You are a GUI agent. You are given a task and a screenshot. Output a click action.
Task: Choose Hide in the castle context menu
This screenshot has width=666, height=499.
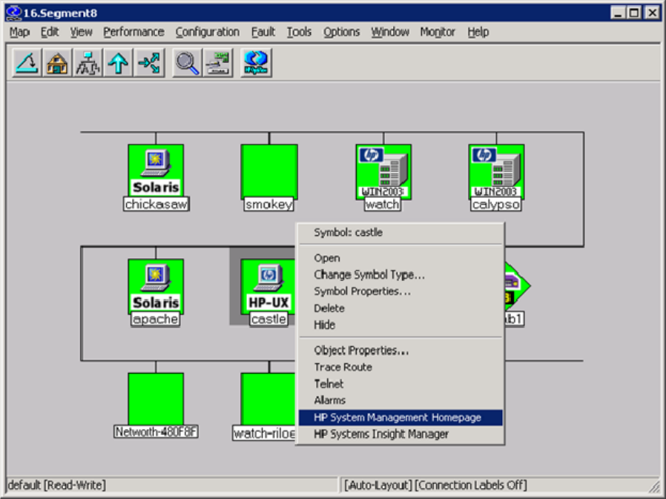point(400,325)
